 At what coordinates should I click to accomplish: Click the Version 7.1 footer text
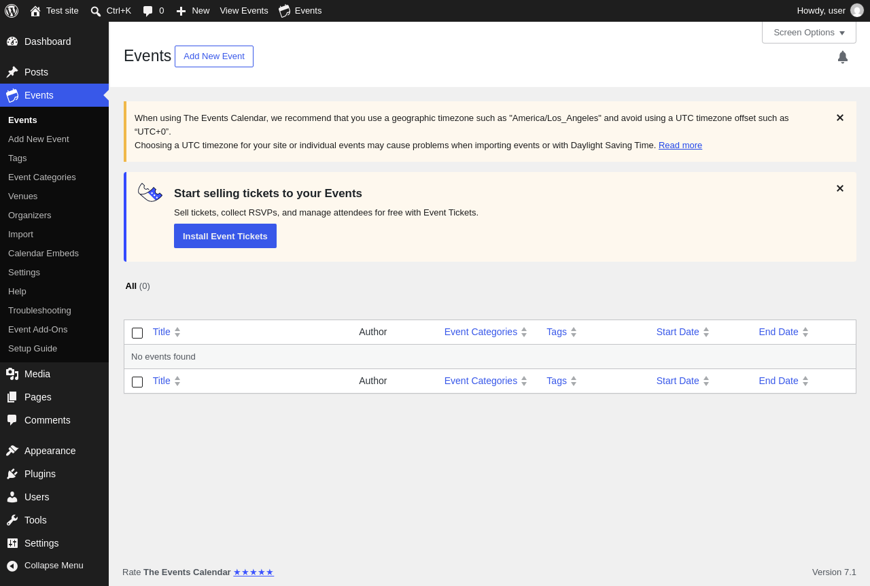coord(834,572)
